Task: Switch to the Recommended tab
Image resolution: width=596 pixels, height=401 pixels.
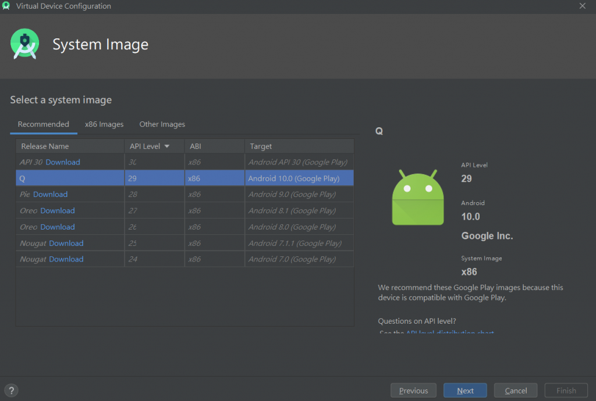Action: click(43, 124)
